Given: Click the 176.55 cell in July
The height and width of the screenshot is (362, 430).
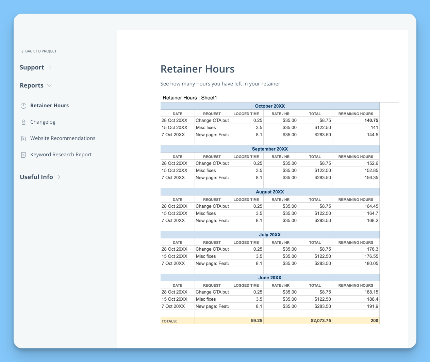Looking at the screenshot, I should [355, 256].
